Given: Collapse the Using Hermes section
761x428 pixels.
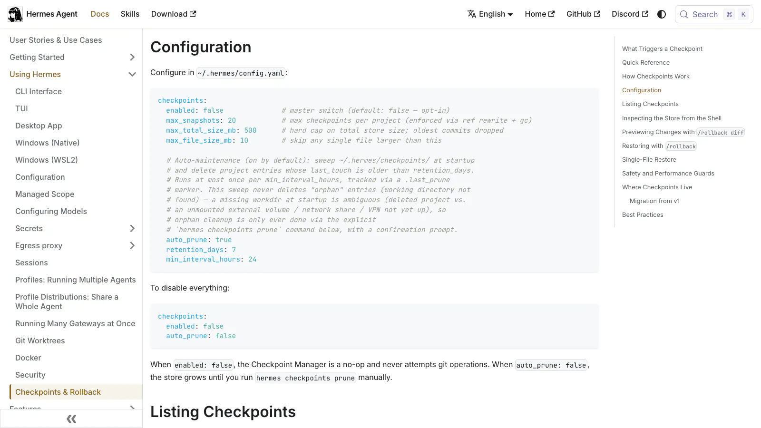Looking at the screenshot, I should [x=132, y=74].
